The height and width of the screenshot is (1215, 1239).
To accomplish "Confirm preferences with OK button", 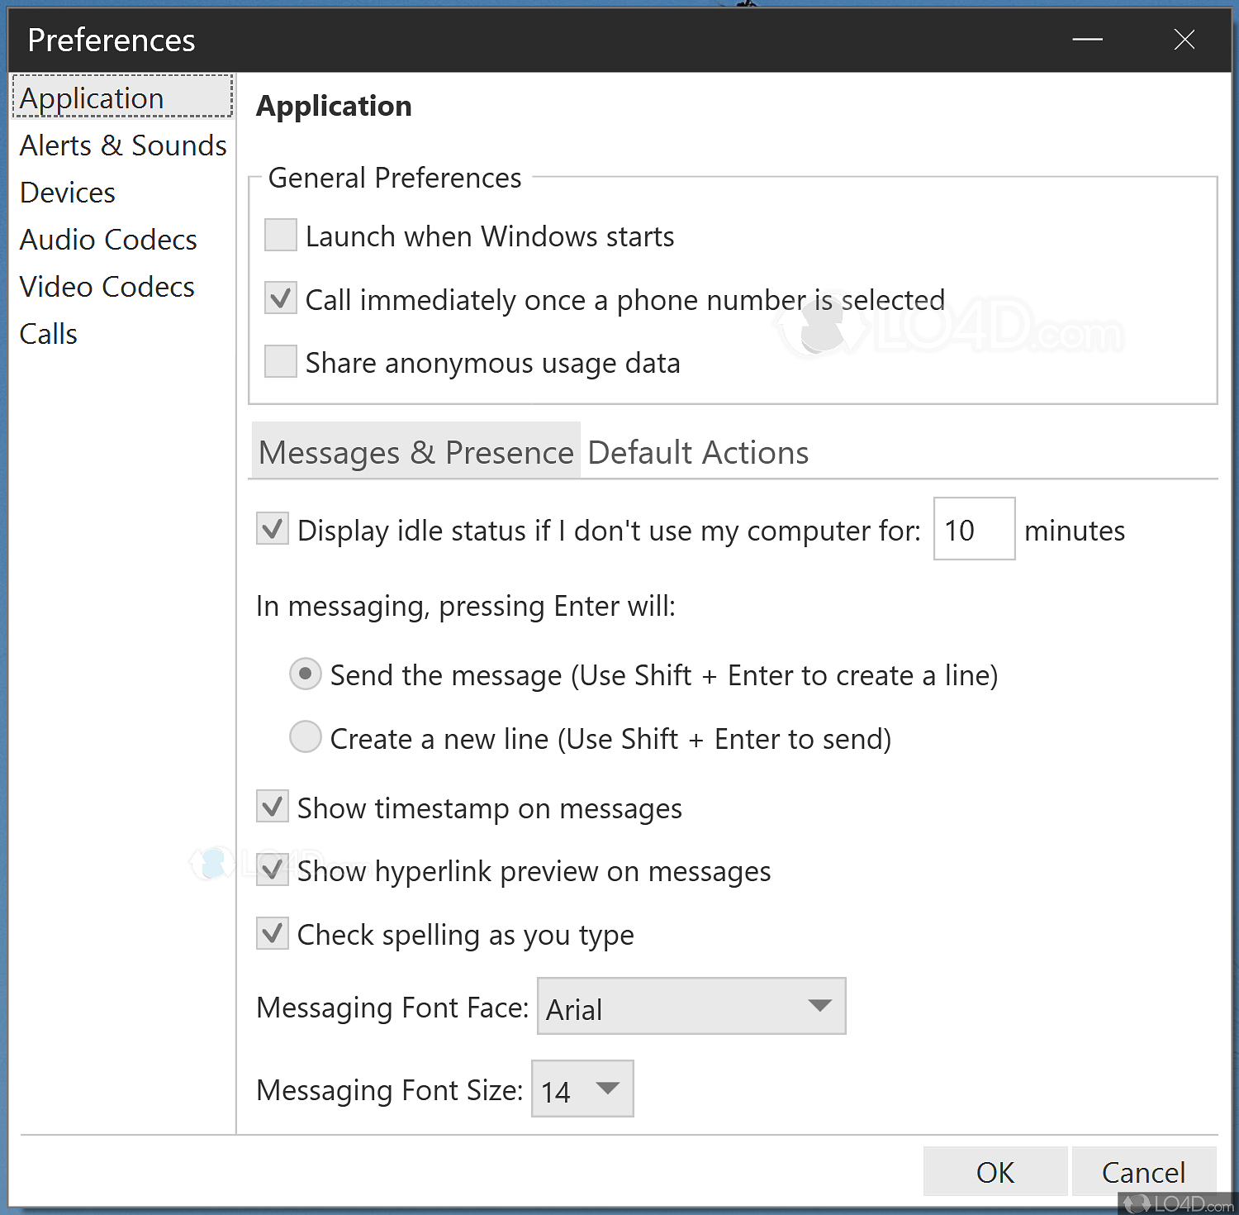I will click(995, 1171).
